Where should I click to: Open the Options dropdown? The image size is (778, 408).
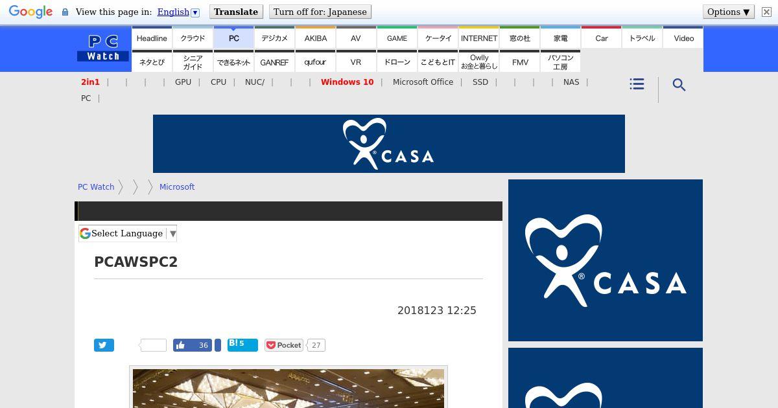coord(729,12)
